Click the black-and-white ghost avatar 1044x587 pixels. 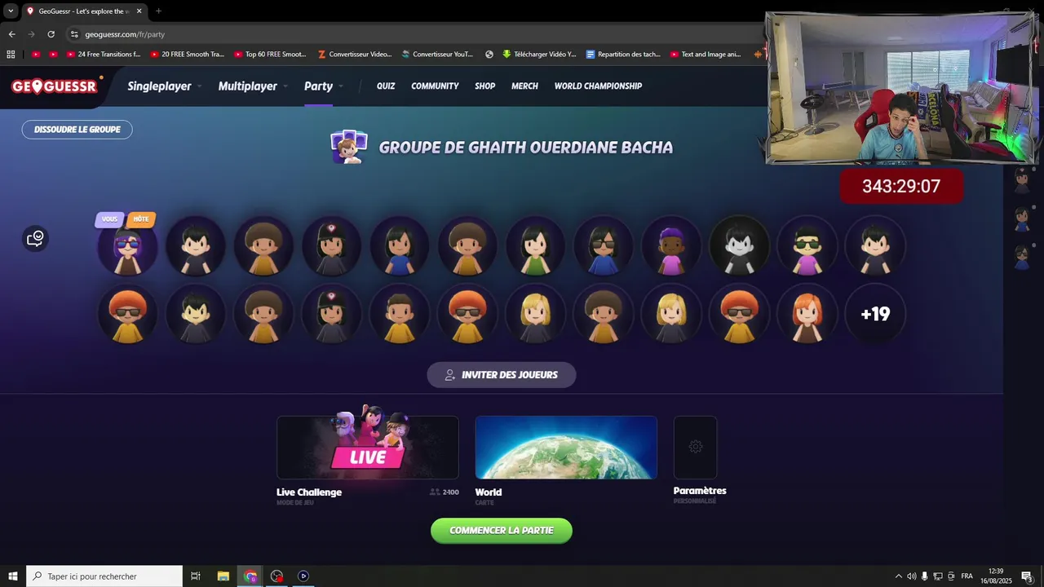coord(740,245)
